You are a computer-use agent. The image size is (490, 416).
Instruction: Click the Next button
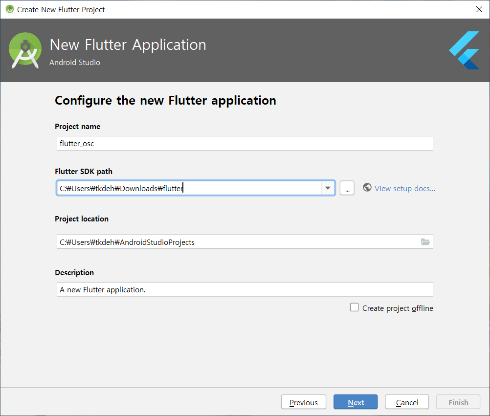point(356,402)
